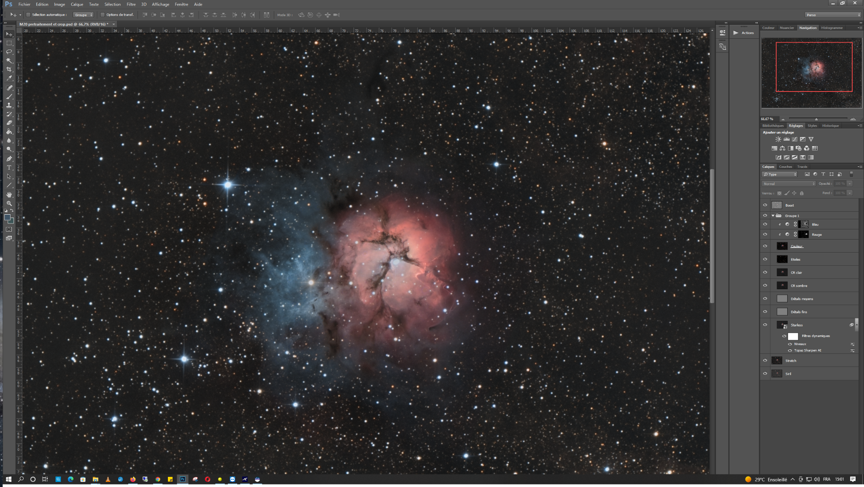Viewport: 864px width, 487px height.
Task: Click the foreground color swatch
Action: click(7, 218)
